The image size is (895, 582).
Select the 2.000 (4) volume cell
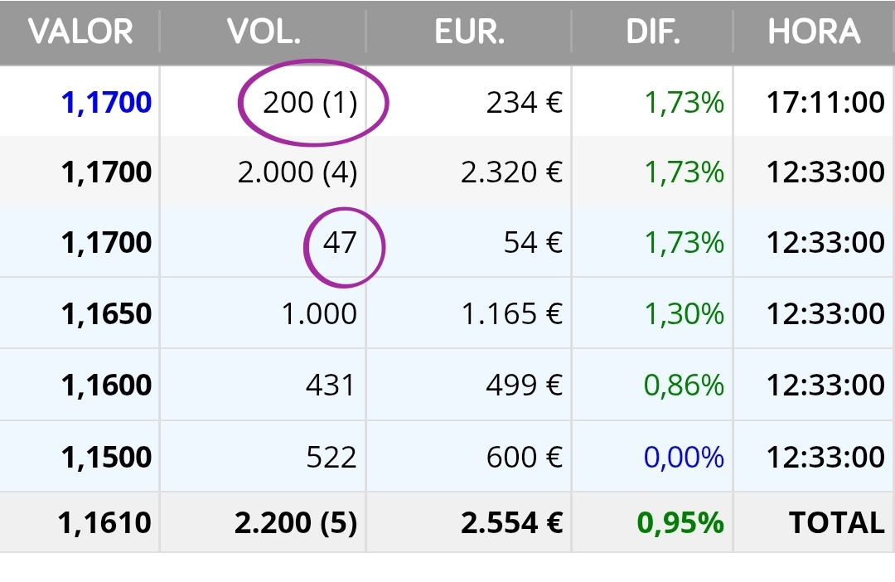[x=298, y=172]
